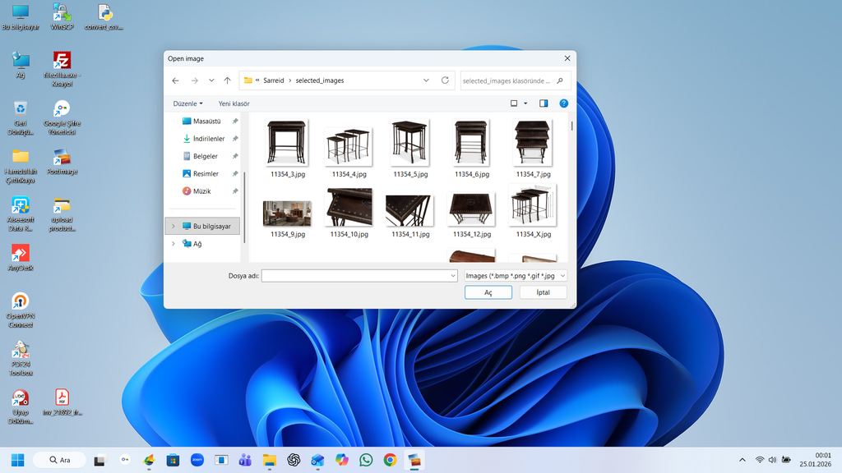Open Google Chrome from the taskbar
The width and height of the screenshot is (842, 473).
point(390,460)
